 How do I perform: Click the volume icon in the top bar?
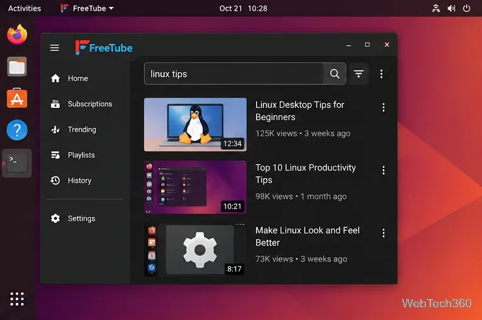tap(451, 8)
